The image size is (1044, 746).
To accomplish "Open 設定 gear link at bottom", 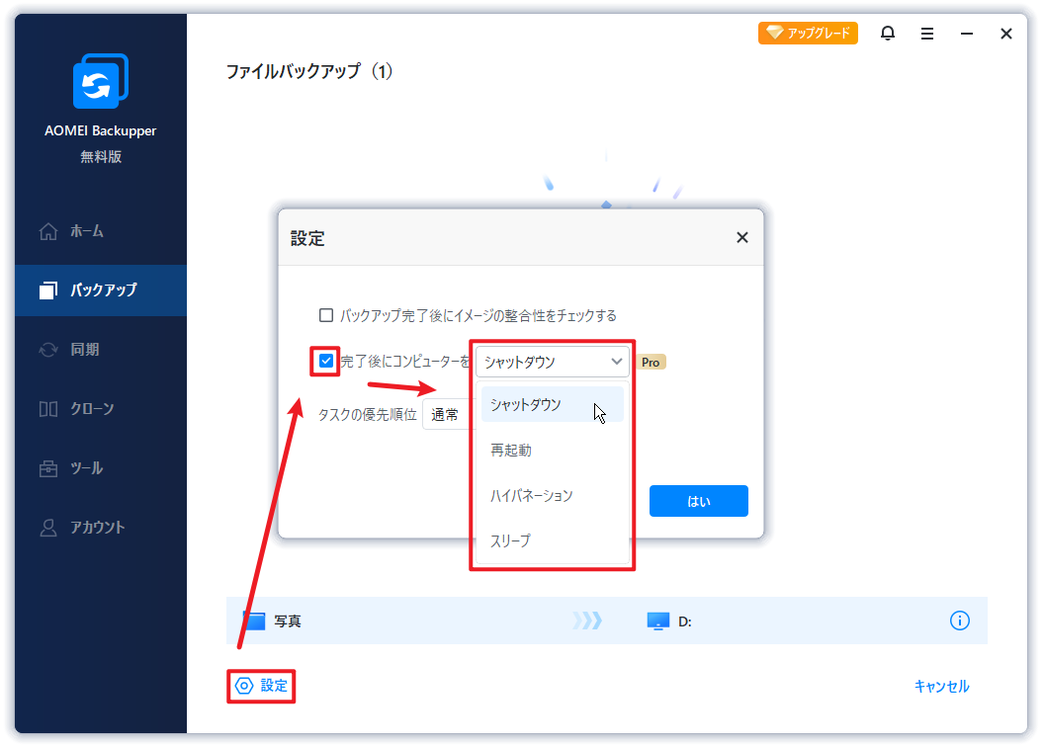I will (261, 686).
